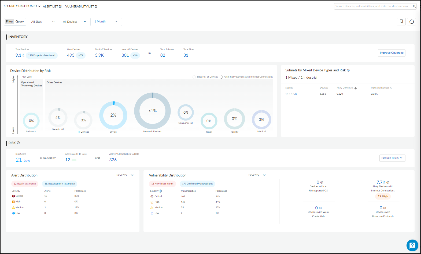The width and height of the screenshot is (421, 254).
Task: Click the Office 2% donut chart
Action: pyautogui.click(x=113, y=115)
